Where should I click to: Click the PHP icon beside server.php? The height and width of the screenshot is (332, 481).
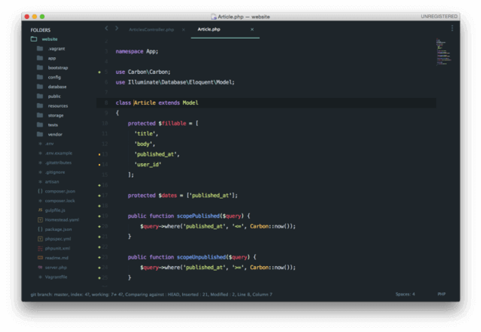(x=40, y=268)
